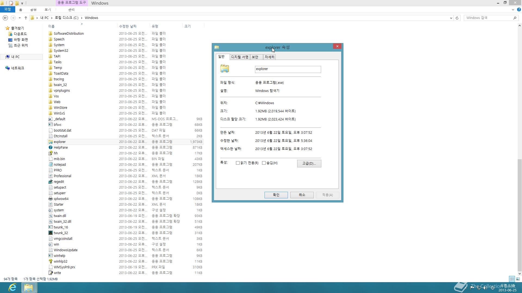
Task: Click the 확인 button
Action: point(276,195)
